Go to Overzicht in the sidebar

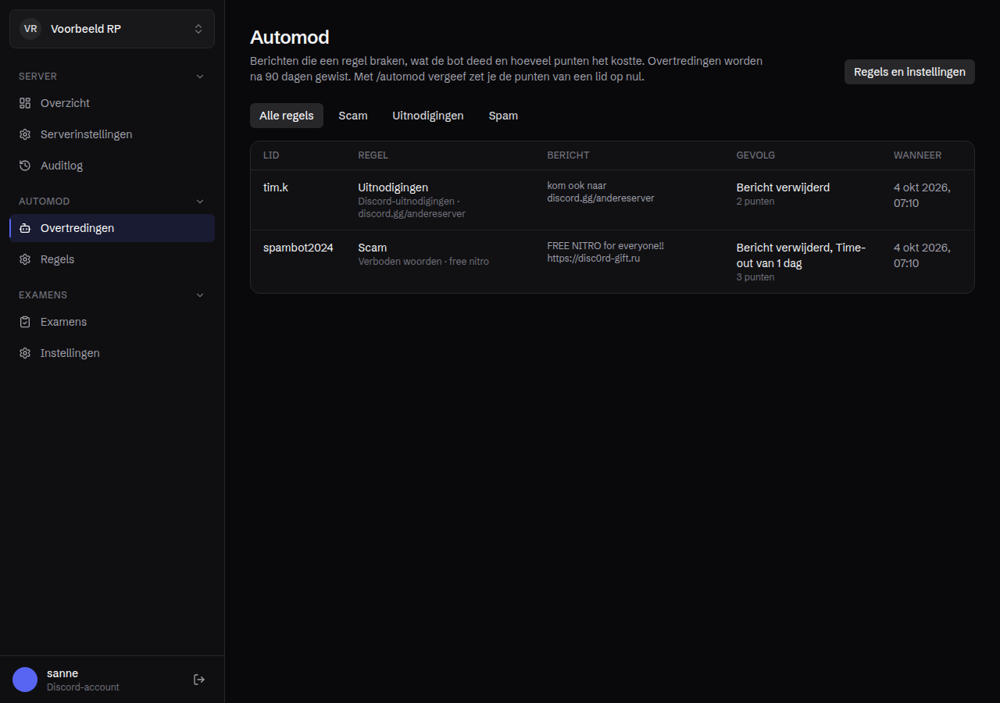pyautogui.click(x=112, y=103)
